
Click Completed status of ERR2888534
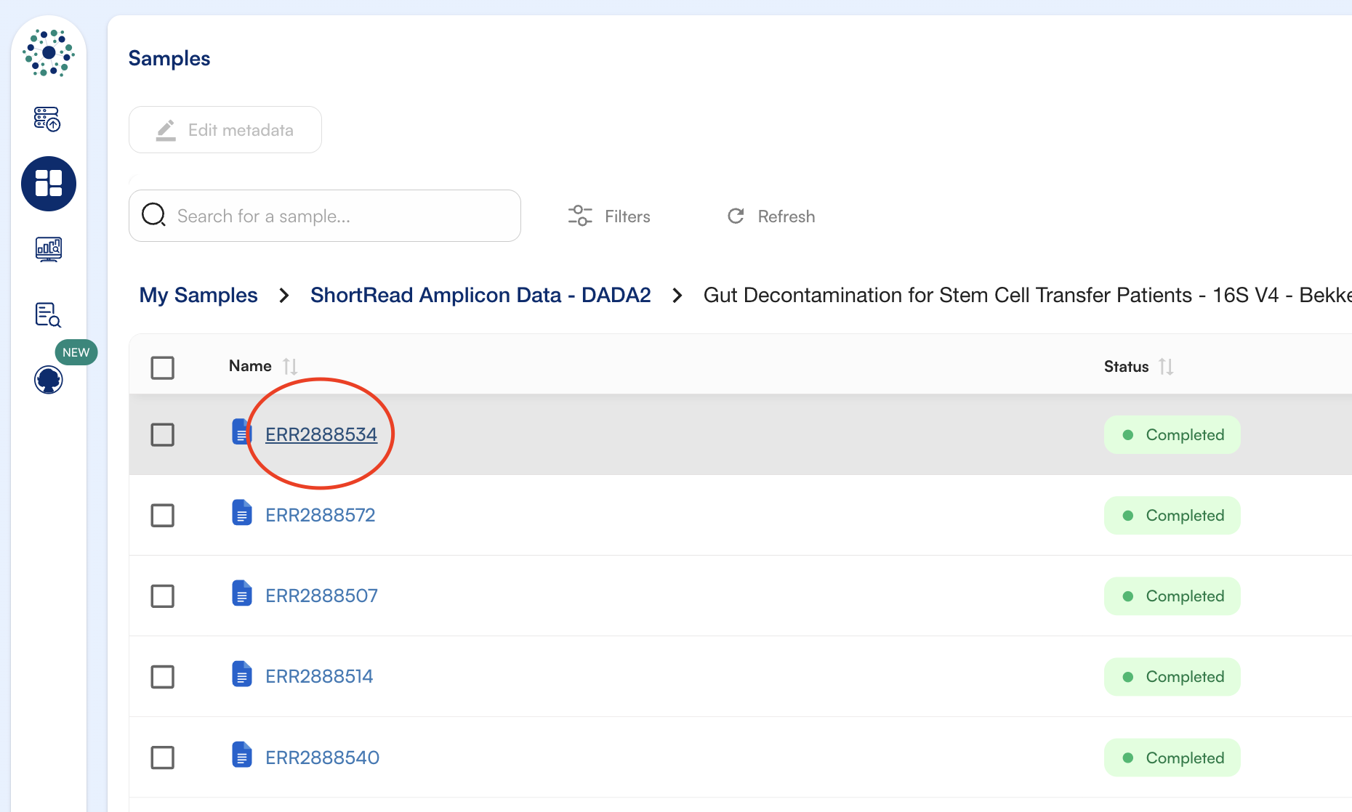tap(1172, 435)
